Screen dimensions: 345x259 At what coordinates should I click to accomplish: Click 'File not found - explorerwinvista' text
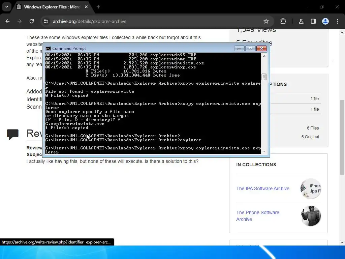click(90, 91)
